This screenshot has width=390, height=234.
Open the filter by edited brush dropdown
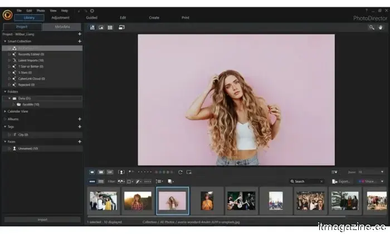coord(138,182)
